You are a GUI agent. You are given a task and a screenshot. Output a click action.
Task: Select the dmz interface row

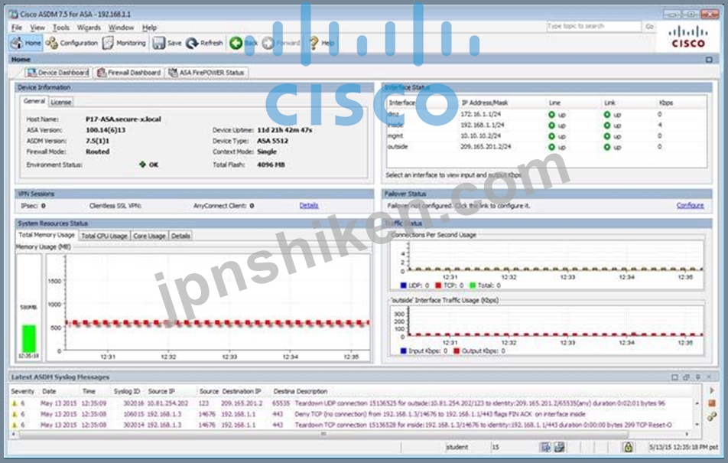pos(547,114)
